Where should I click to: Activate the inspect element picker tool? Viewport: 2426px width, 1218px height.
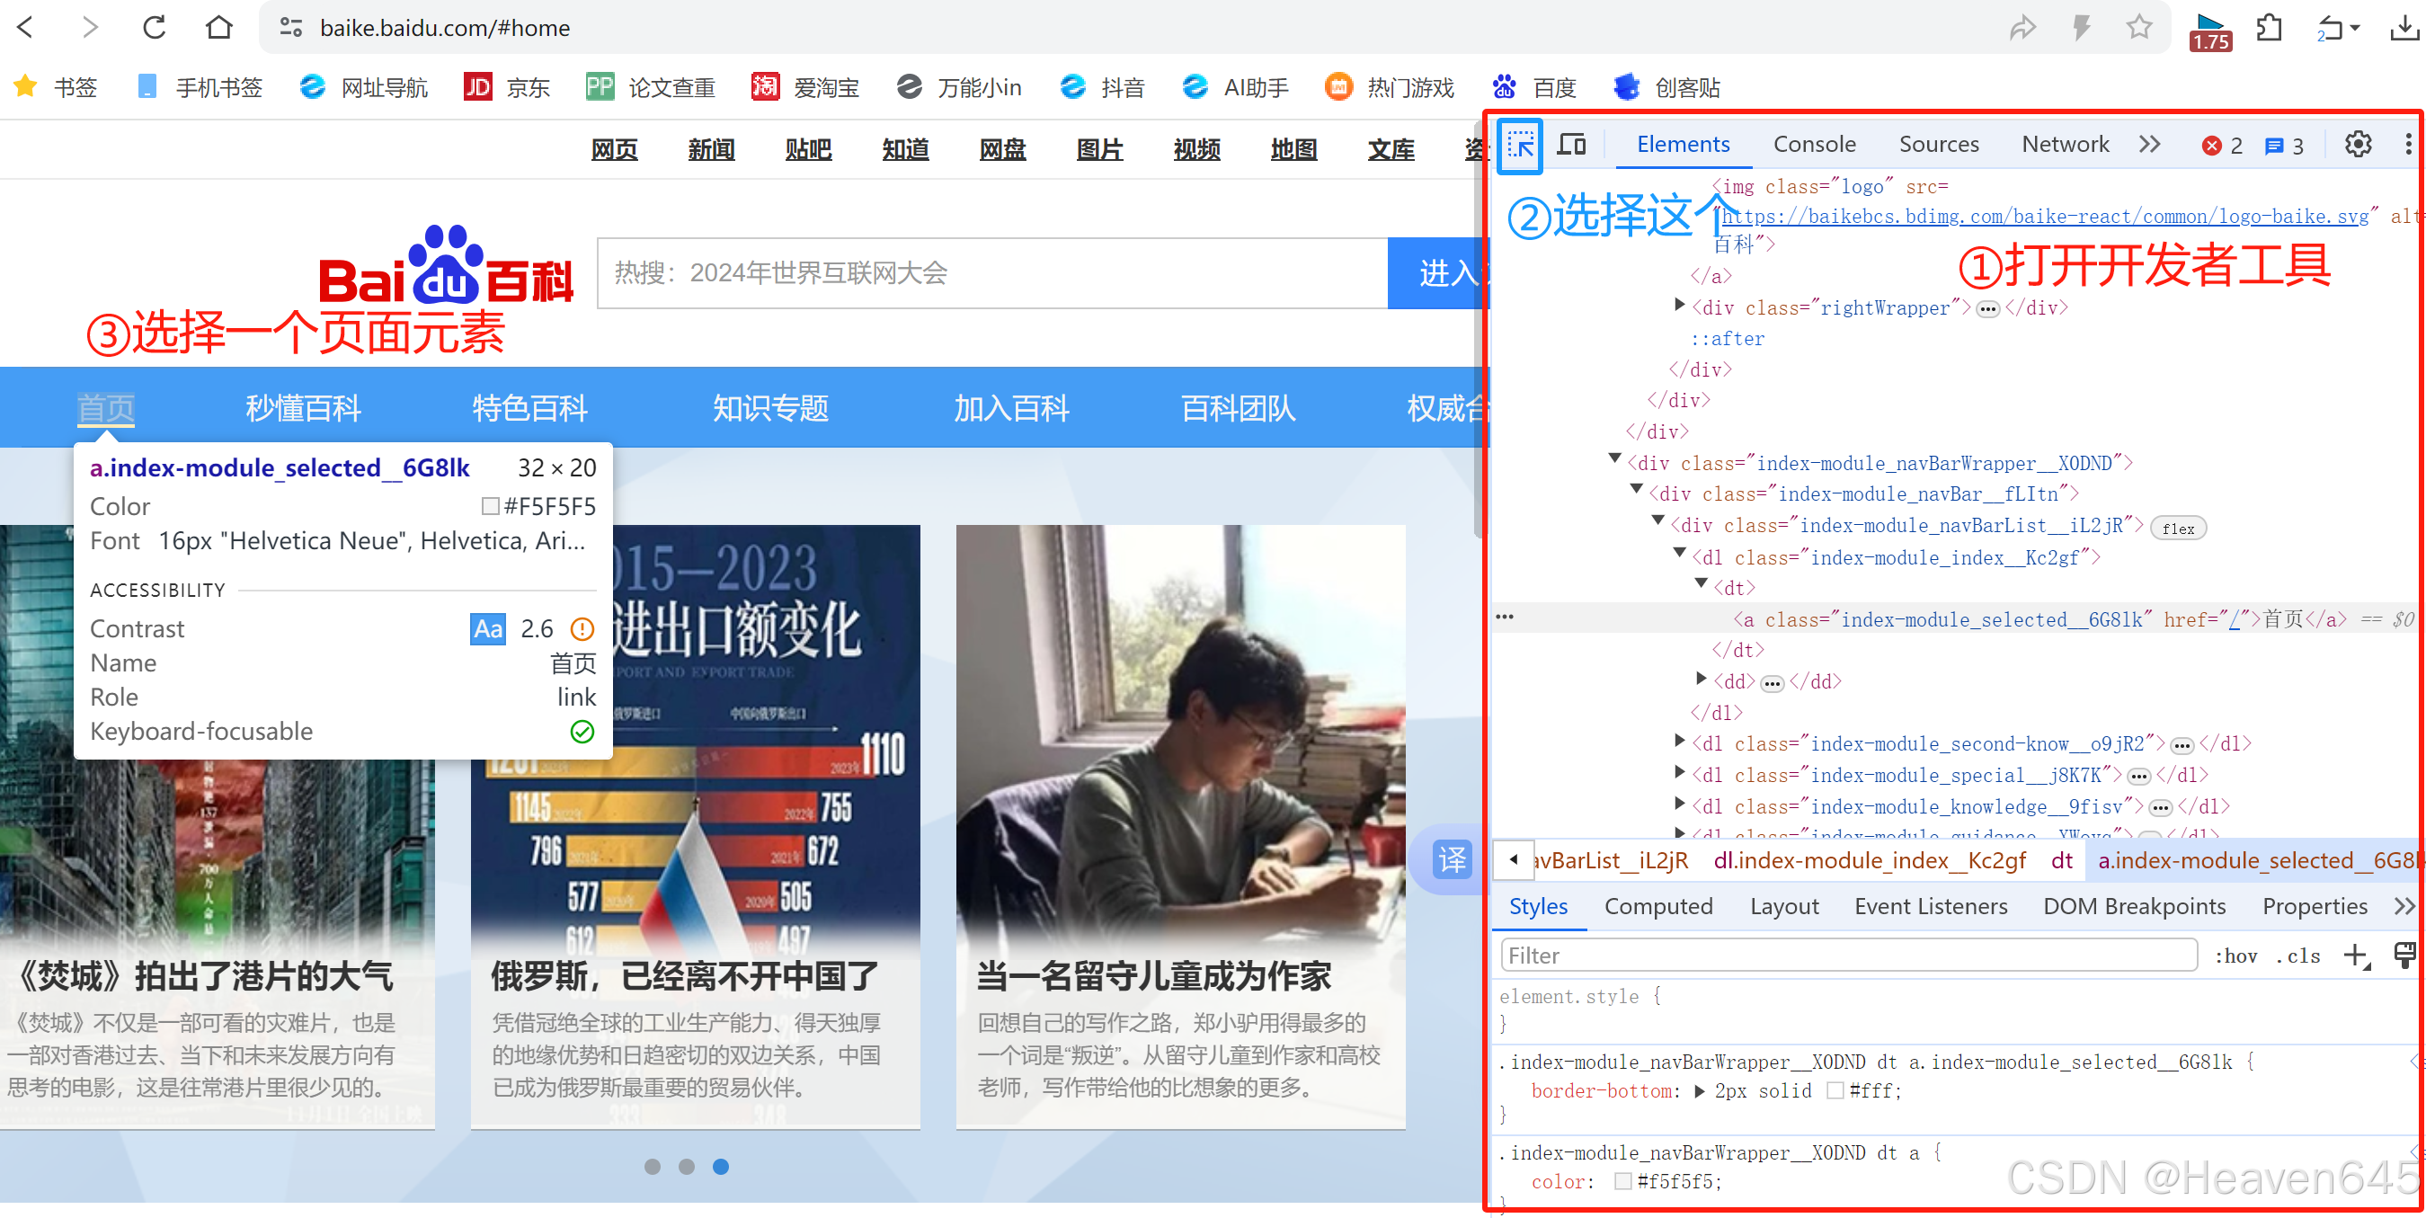click(x=1519, y=145)
